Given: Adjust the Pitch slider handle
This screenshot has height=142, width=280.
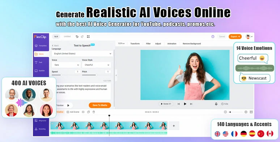Looking at the screenshot, I should point(97,75).
